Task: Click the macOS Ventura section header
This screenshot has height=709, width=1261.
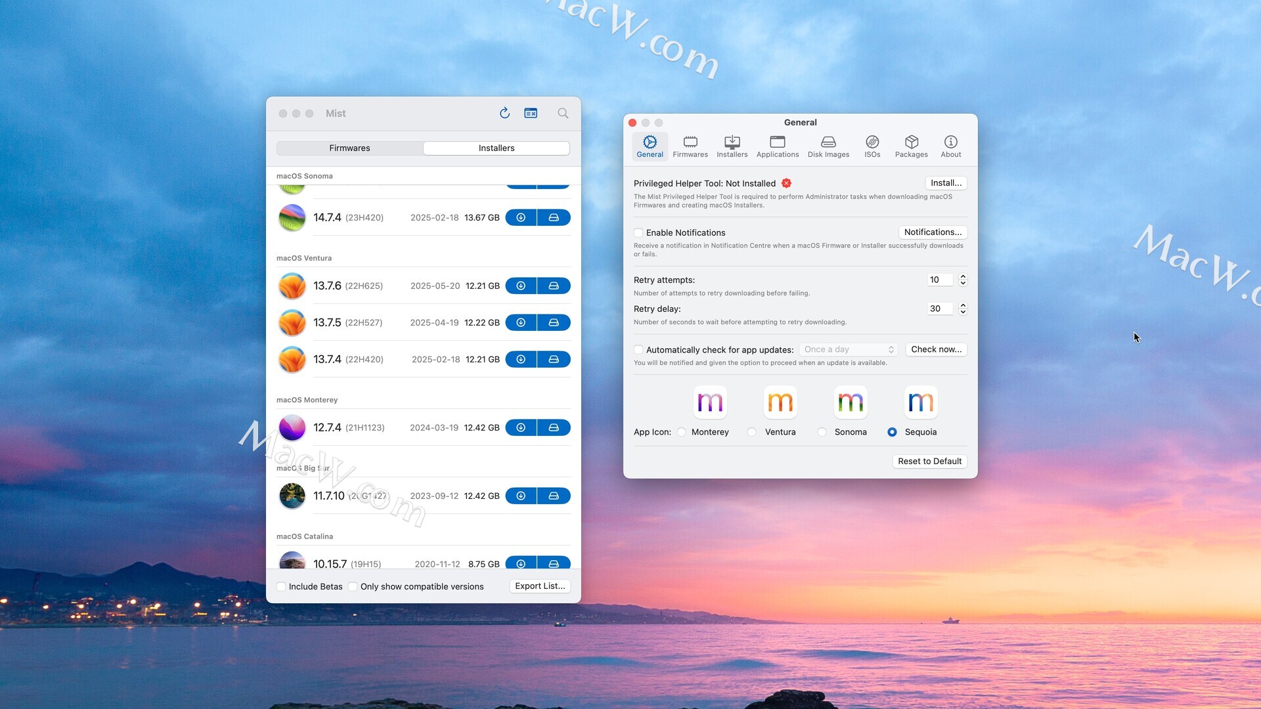Action: (x=303, y=258)
